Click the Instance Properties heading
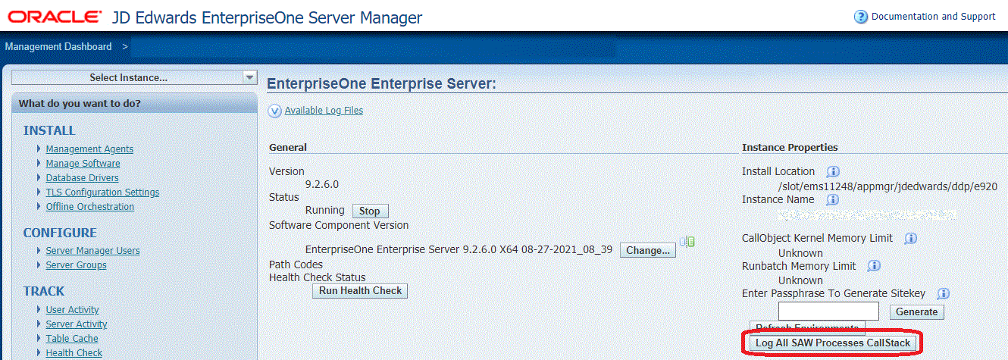1008x360 pixels. tap(790, 147)
